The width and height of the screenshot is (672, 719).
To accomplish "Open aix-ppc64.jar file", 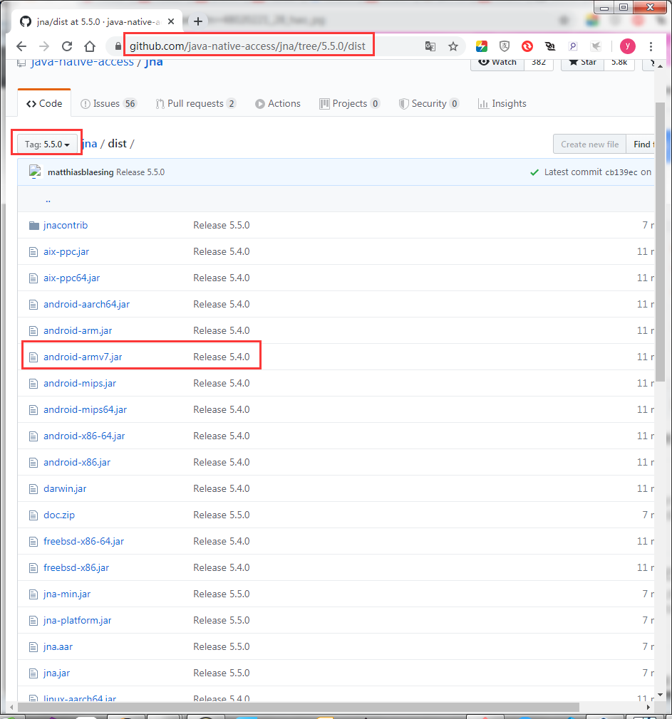I will tap(71, 278).
